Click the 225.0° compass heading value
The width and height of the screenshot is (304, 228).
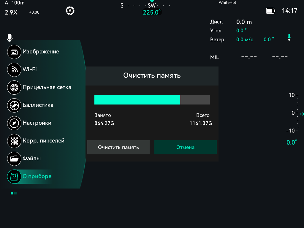point(152,12)
